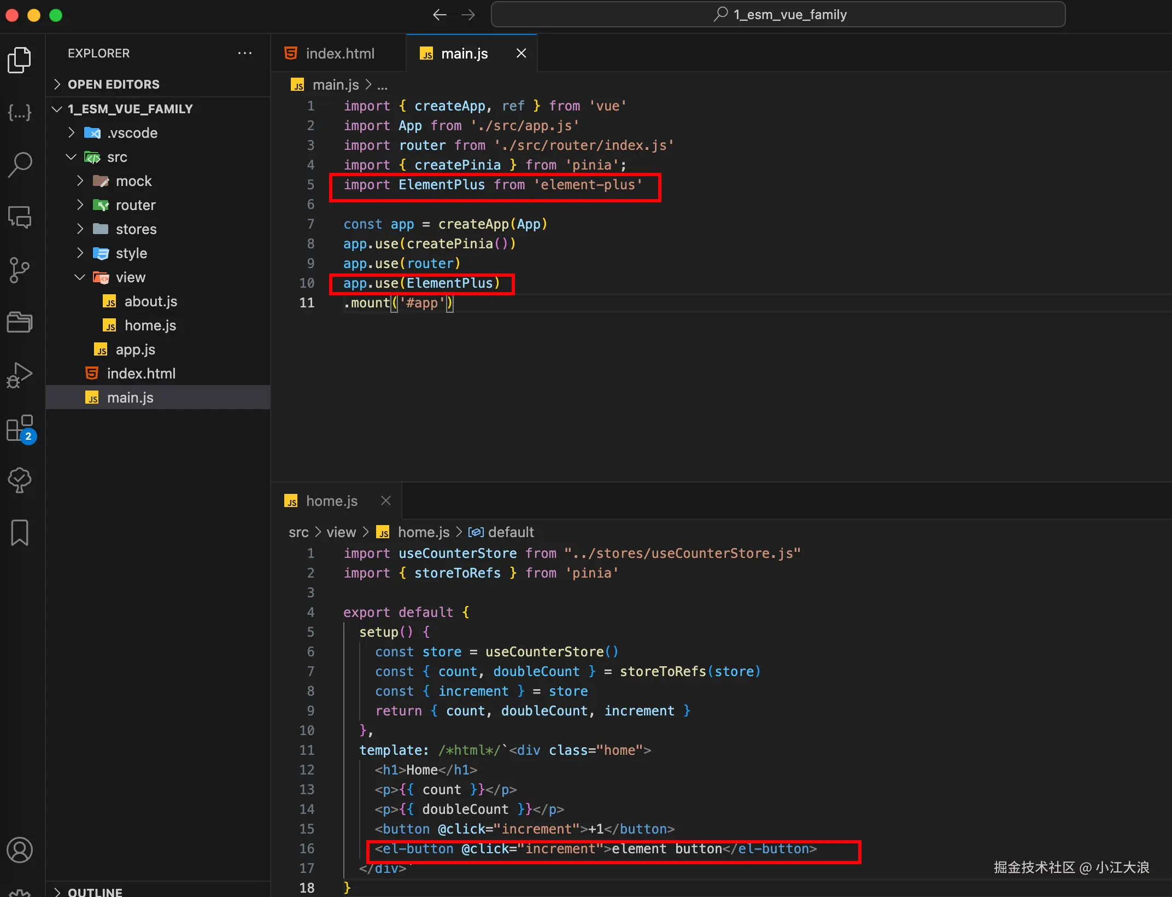Image resolution: width=1172 pixels, height=897 pixels.
Task: Click the view breadcrumb in home.js path
Action: click(341, 532)
